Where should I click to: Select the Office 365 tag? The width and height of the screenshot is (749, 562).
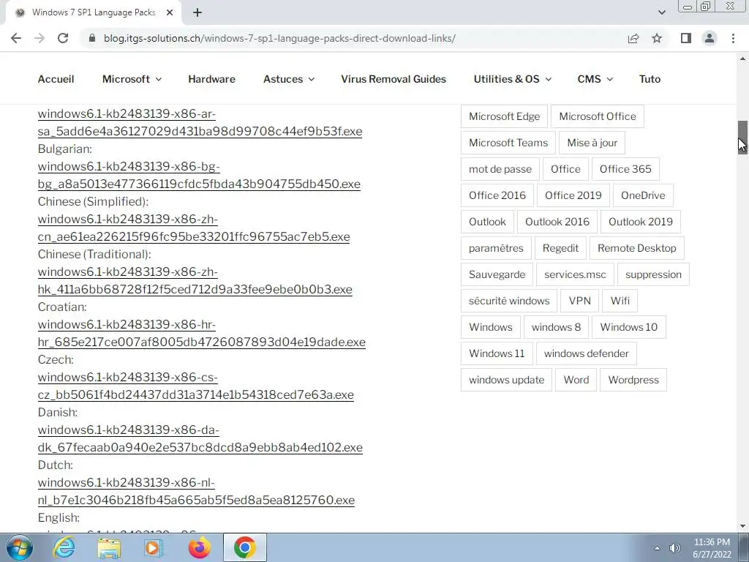625,169
